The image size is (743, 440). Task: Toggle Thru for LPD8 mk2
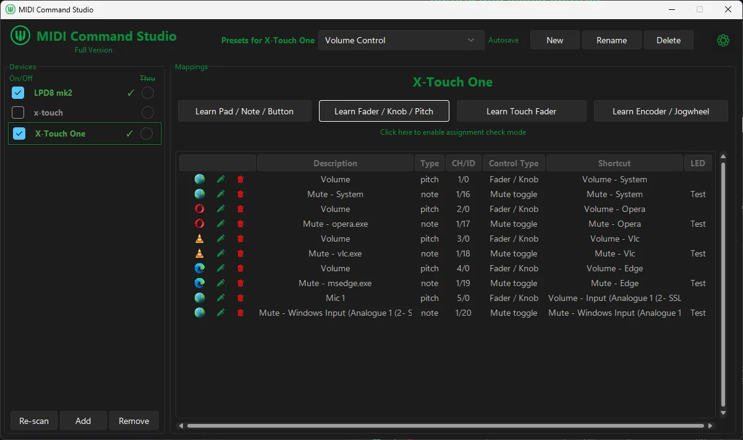point(148,93)
